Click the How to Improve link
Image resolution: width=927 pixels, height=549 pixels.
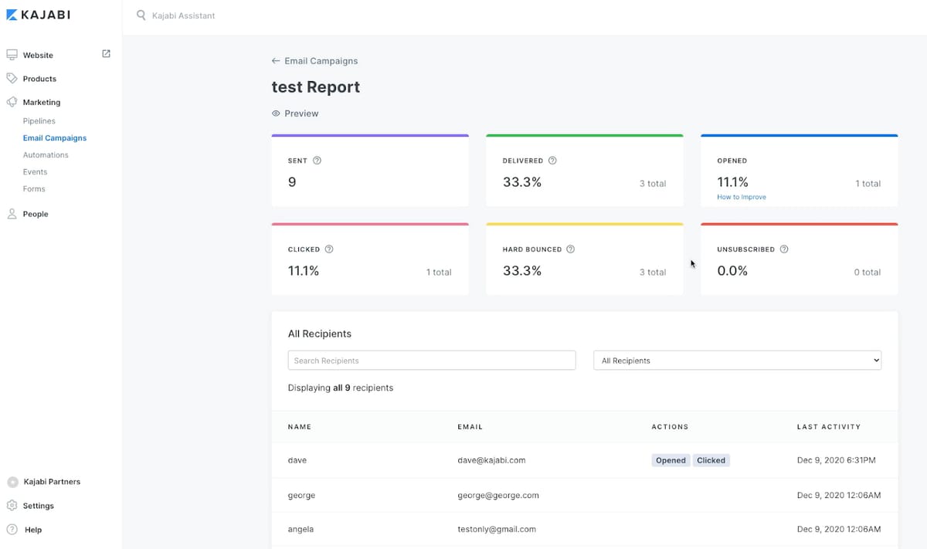coord(742,197)
